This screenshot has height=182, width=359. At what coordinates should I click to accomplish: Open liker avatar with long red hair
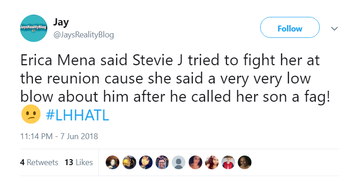coord(211,162)
